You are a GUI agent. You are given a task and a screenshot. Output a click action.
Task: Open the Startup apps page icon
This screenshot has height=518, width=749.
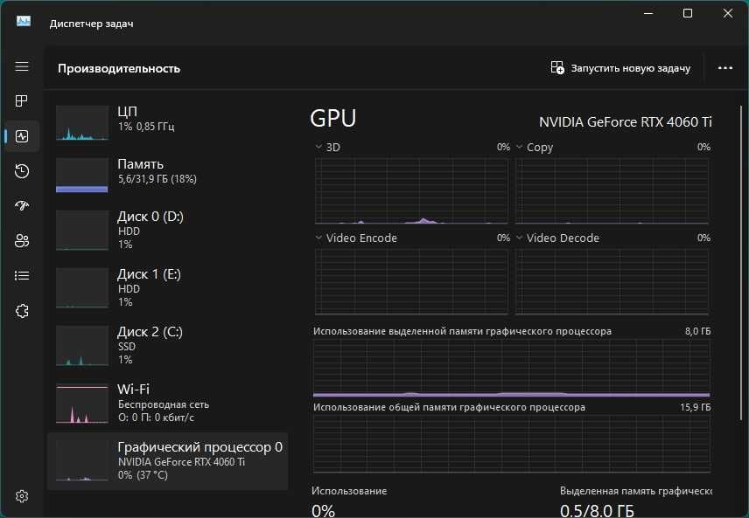pyautogui.click(x=22, y=205)
